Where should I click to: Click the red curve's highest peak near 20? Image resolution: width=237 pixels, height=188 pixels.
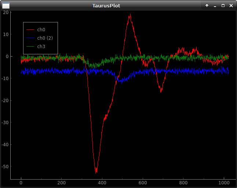pyautogui.click(x=130, y=15)
